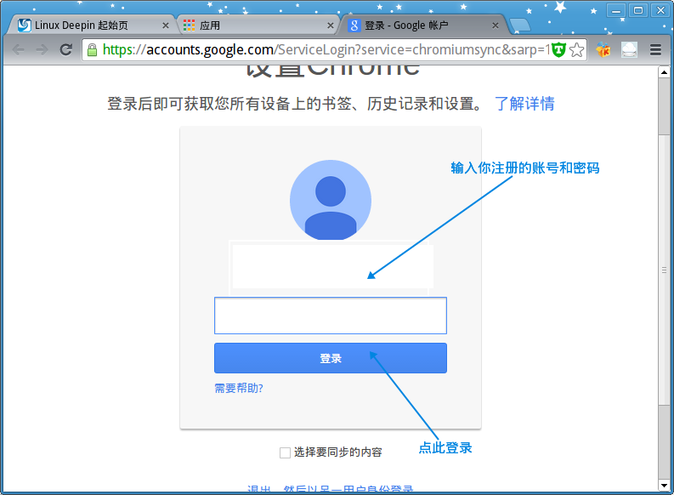Click the user avatar picture
This screenshot has height=495, width=674.
coord(331,201)
